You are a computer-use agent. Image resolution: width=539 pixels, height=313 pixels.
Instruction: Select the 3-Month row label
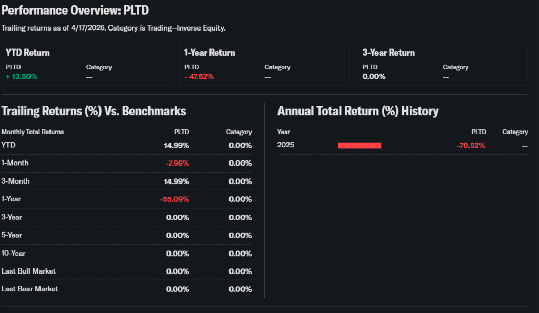15,181
